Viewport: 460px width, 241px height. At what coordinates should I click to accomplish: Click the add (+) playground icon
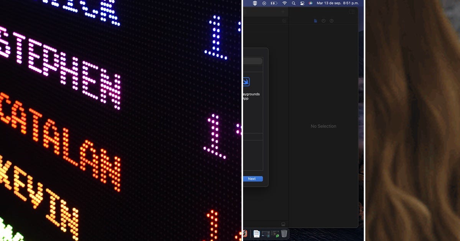283,11
